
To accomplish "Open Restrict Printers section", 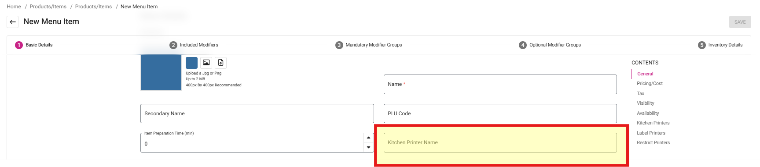I will (653, 142).
